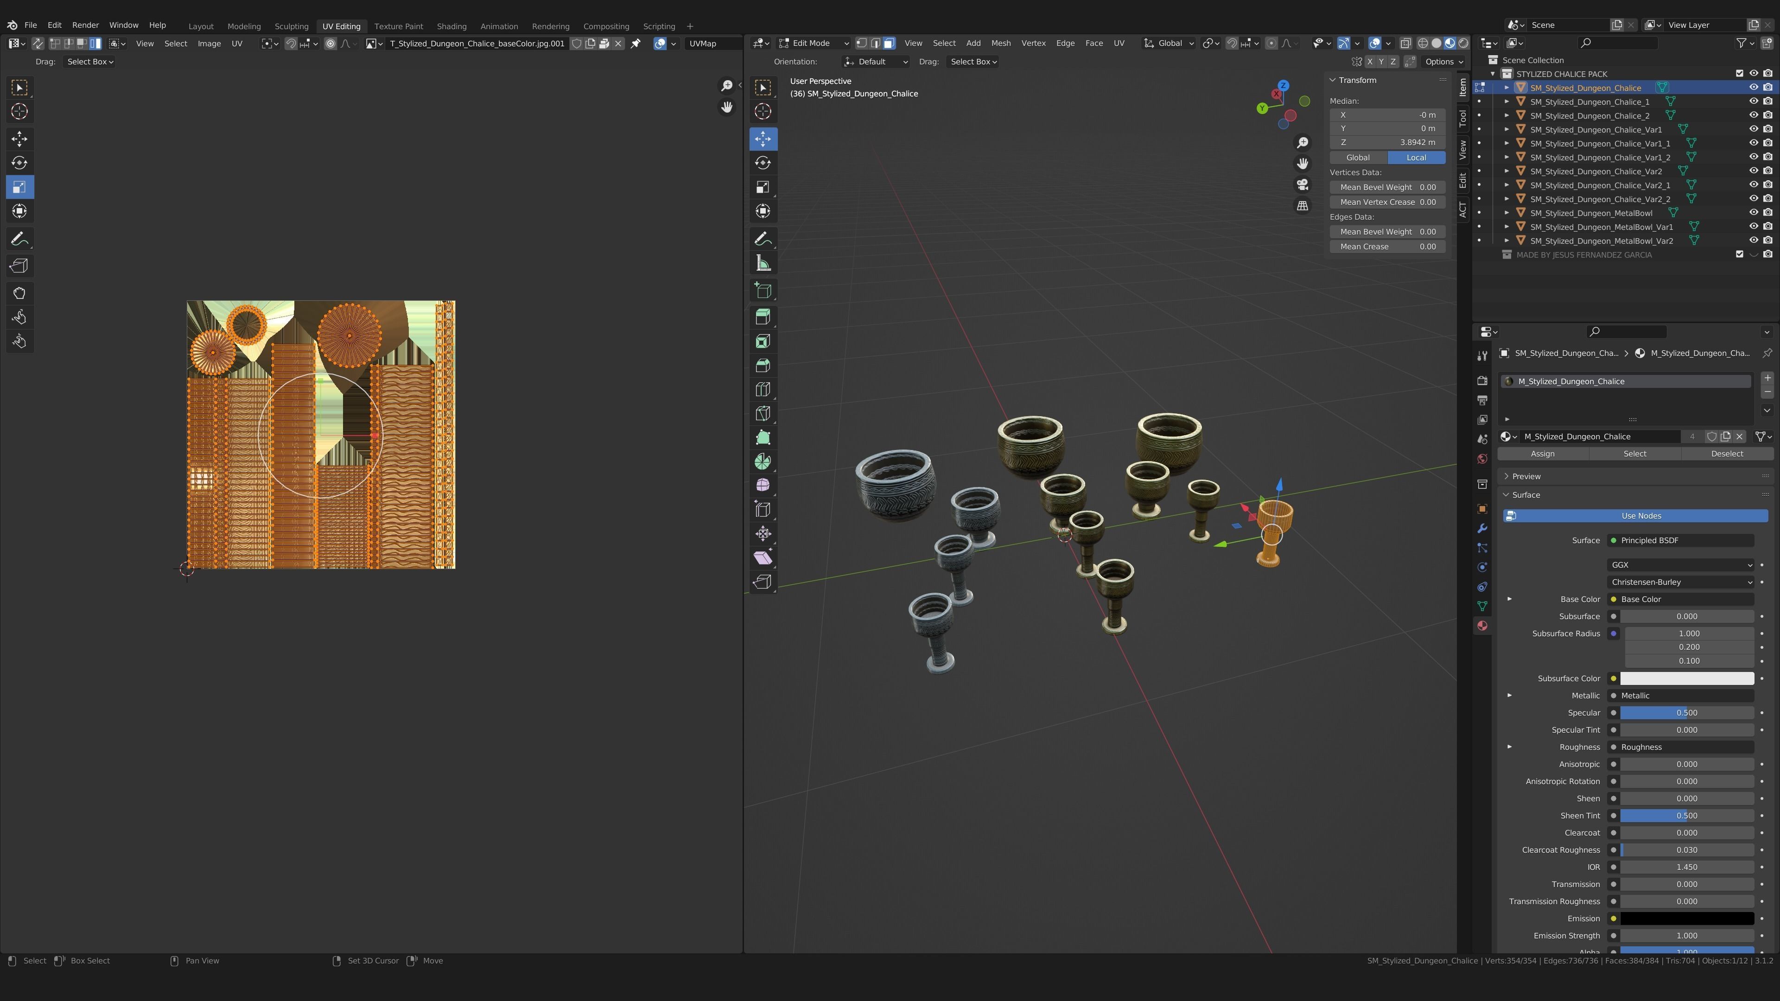Switch to the Shading workspace tab
1780x1001 pixels.
coord(451,26)
